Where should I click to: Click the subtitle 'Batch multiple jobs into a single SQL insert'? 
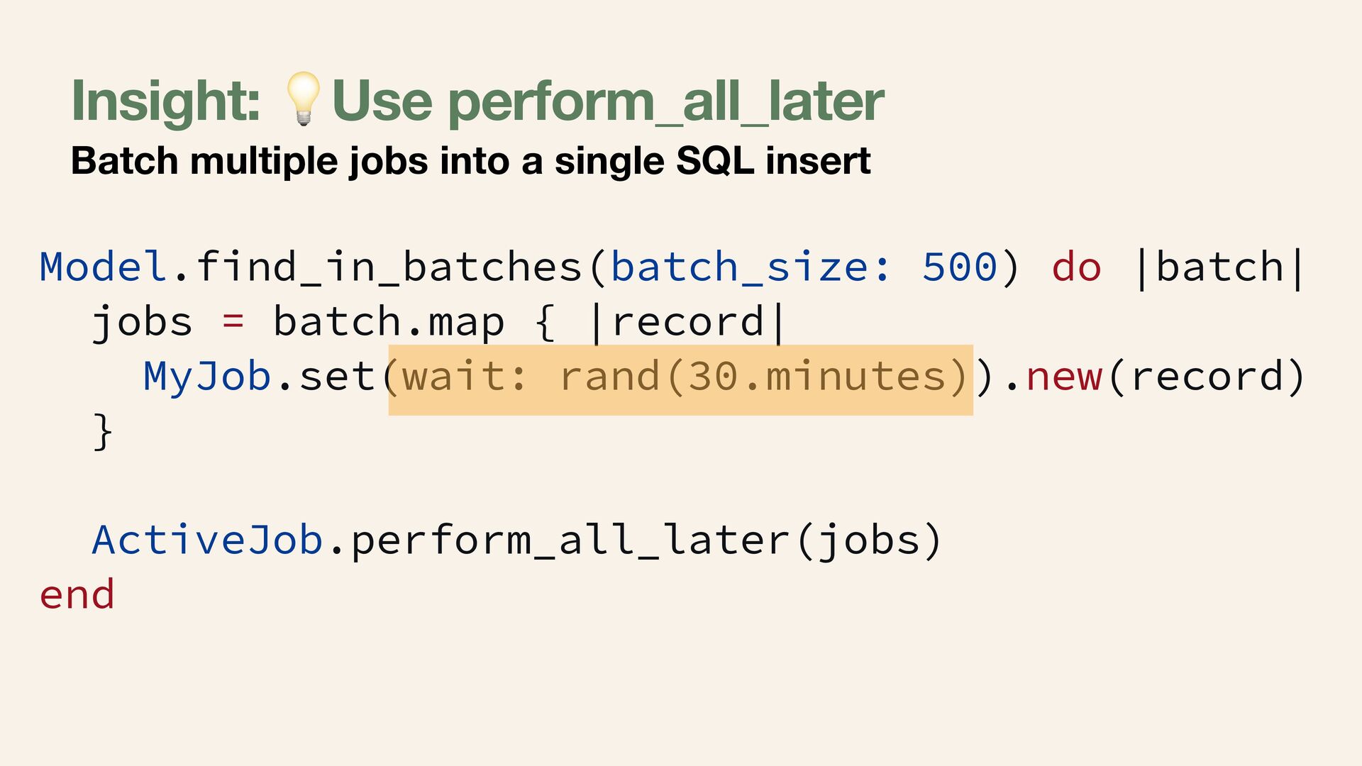click(x=470, y=161)
